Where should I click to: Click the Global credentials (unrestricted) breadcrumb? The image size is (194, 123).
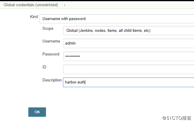coord(31,5)
